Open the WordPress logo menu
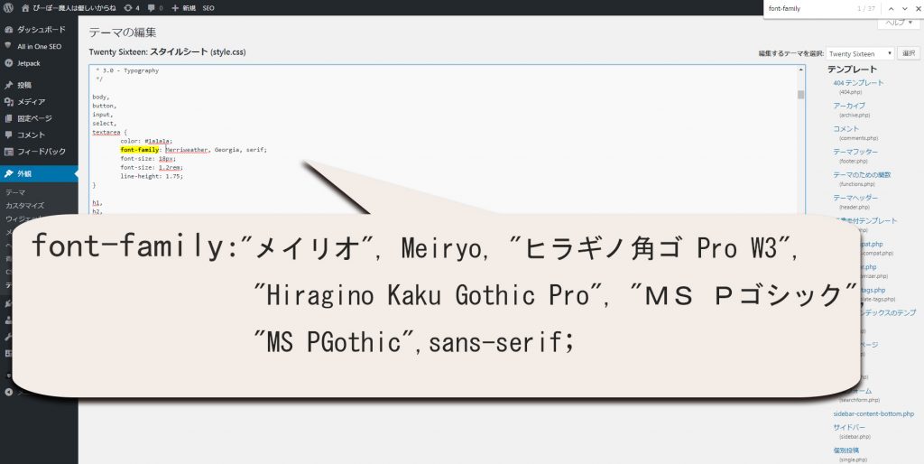 [x=8, y=8]
